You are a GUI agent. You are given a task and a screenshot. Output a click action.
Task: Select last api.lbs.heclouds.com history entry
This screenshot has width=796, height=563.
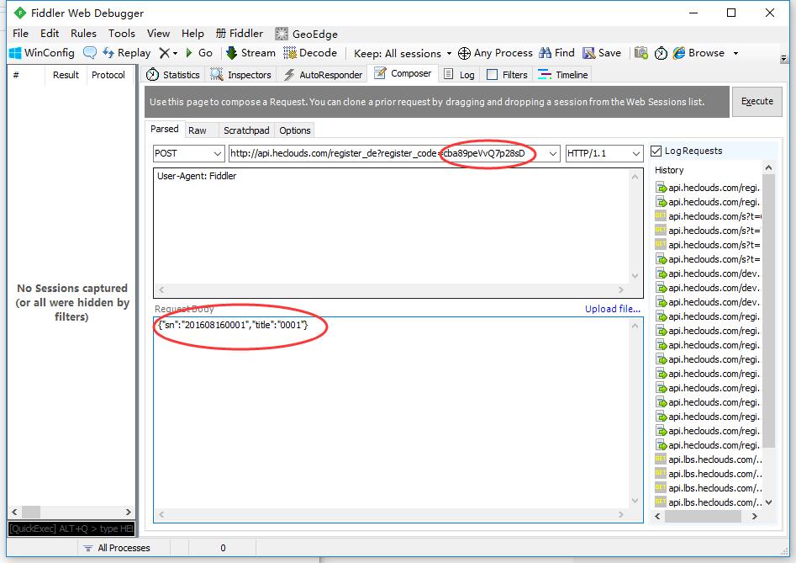point(708,502)
